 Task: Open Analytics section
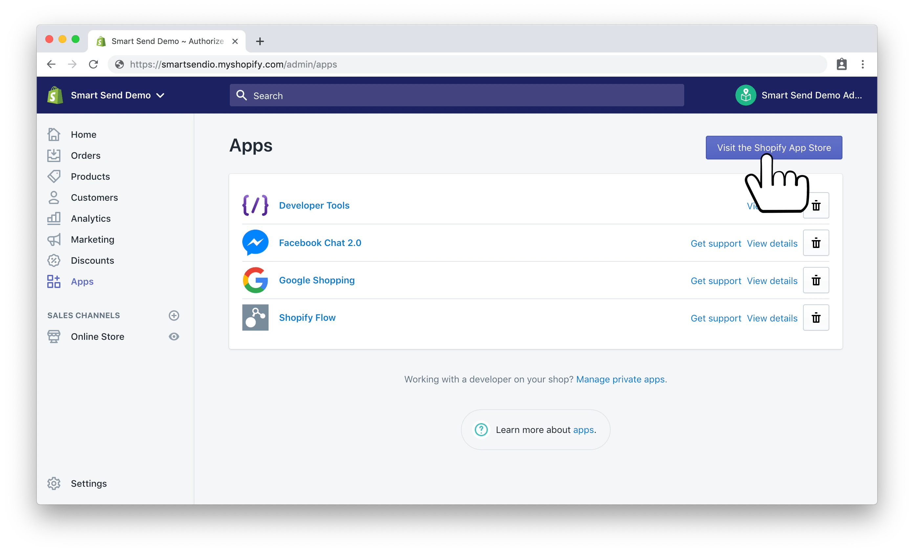91,219
